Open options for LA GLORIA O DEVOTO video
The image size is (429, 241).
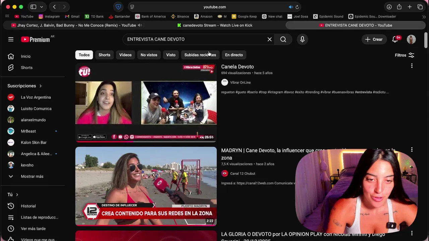coord(412,233)
